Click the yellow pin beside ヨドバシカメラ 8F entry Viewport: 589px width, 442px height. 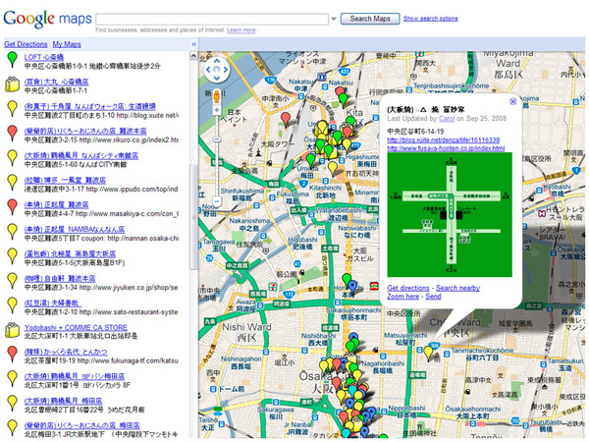(x=13, y=379)
